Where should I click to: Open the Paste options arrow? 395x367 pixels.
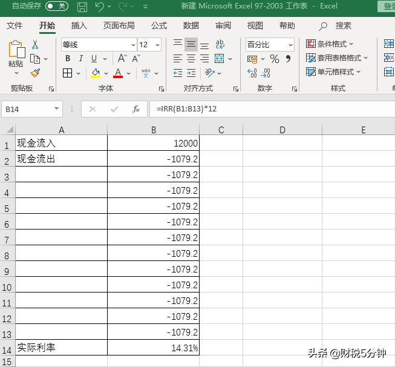coord(16,73)
